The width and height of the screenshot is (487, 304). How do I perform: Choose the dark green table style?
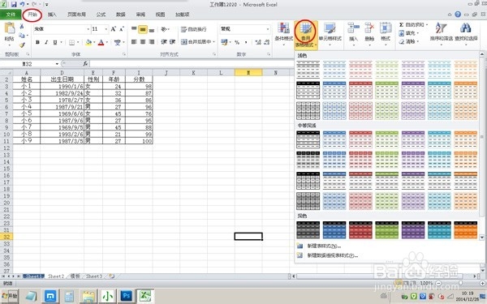tap(386, 230)
